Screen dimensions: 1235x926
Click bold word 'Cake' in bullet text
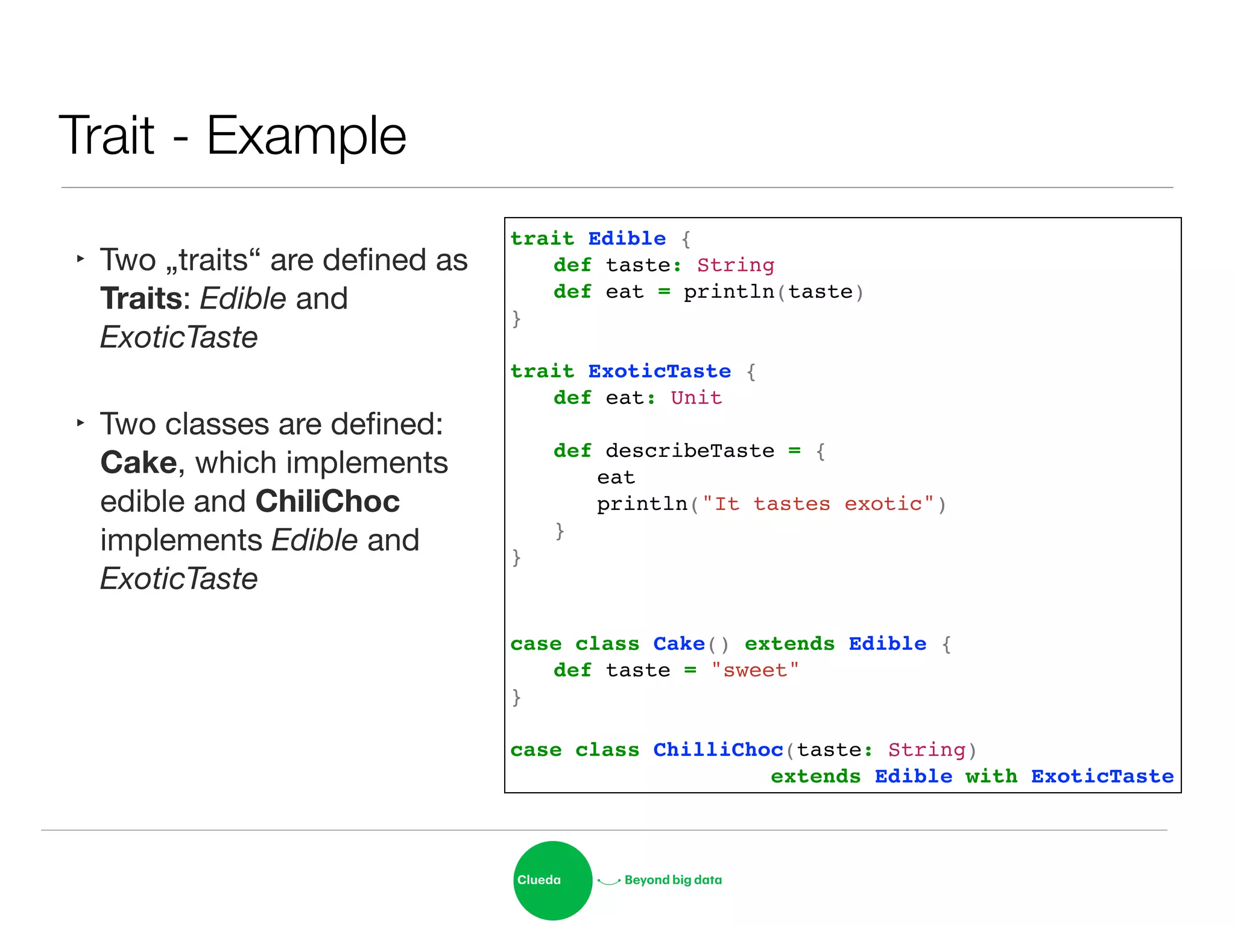pyautogui.click(x=139, y=463)
